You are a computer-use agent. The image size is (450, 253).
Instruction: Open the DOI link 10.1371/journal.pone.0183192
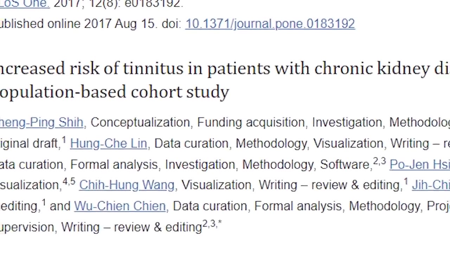pyautogui.click(x=270, y=24)
